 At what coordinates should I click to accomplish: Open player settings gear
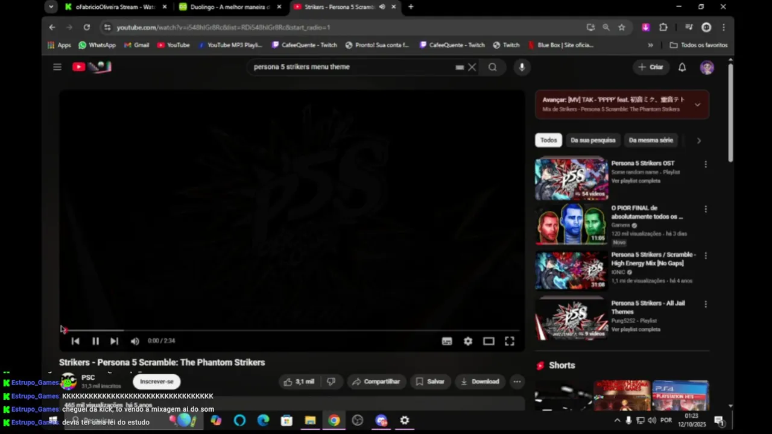[x=468, y=341]
